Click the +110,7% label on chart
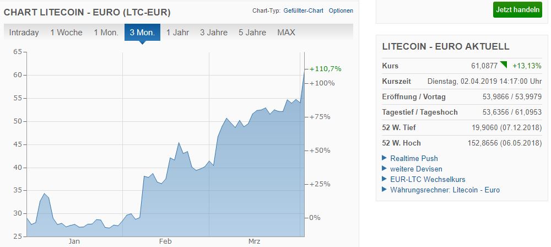The width and height of the screenshot is (551, 247). [326, 69]
